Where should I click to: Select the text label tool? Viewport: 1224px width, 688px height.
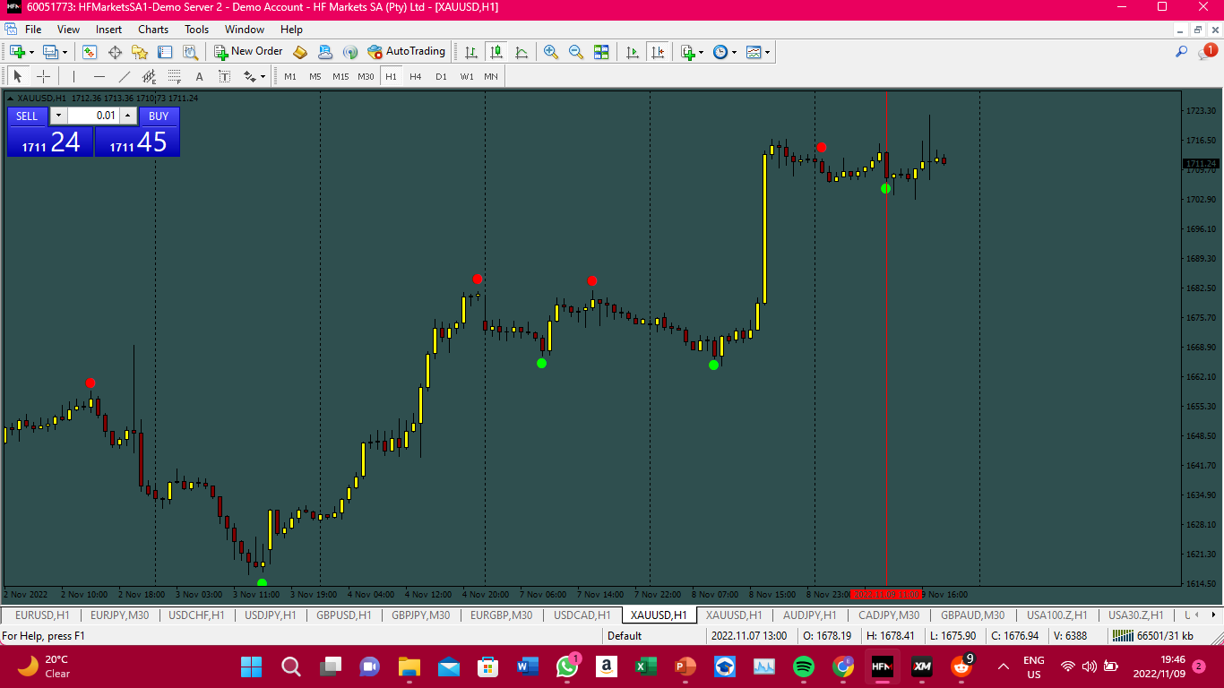(224, 76)
